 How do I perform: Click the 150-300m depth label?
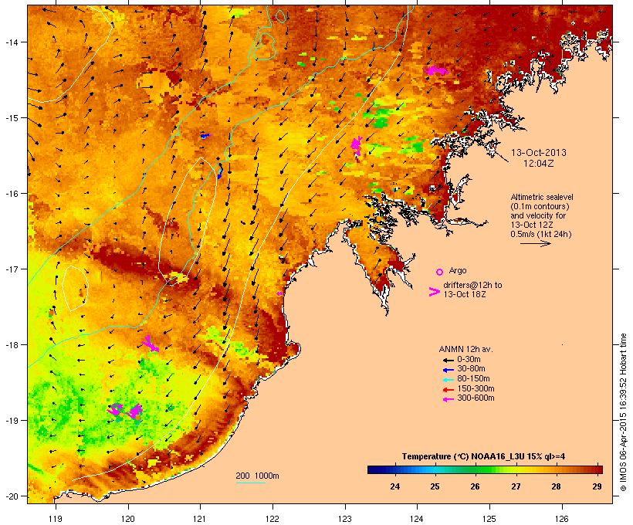tap(476, 388)
